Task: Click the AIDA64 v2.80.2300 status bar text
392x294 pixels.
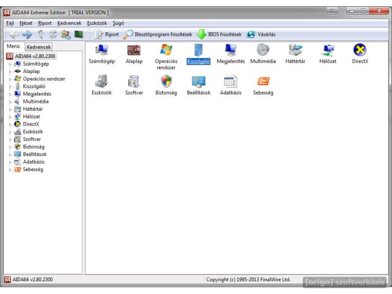Action: point(33,279)
